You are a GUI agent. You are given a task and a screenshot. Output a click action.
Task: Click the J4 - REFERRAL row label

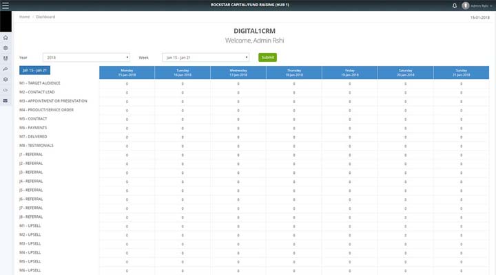click(x=31, y=181)
